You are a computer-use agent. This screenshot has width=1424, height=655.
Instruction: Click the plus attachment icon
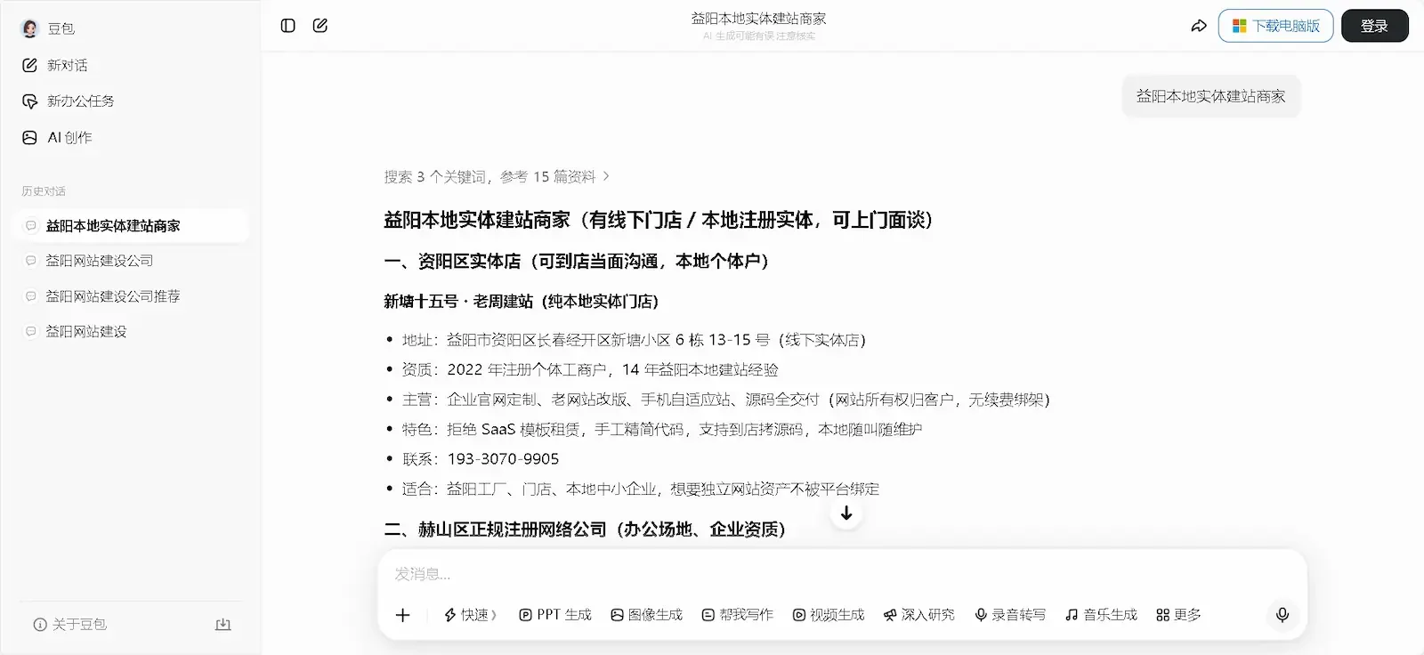coord(402,615)
